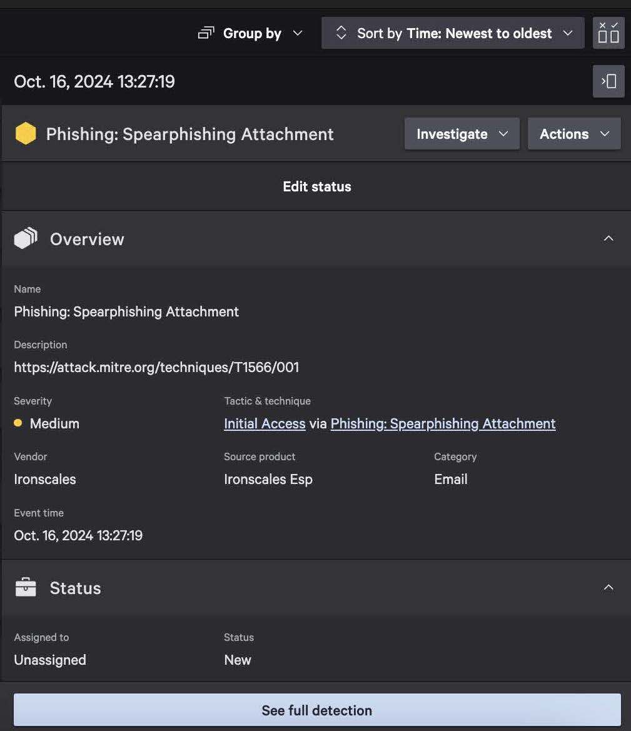This screenshot has width=631, height=731.
Task: Click the stacked hexagons Overview section icon
Action: [24, 238]
